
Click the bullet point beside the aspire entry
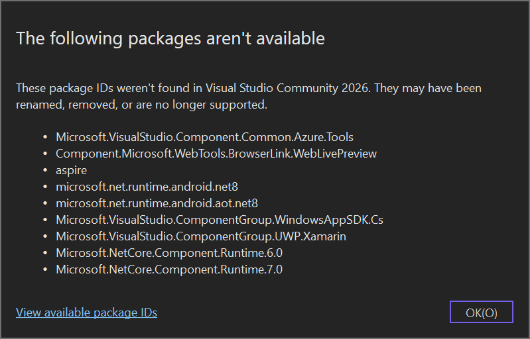click(45, 170)
